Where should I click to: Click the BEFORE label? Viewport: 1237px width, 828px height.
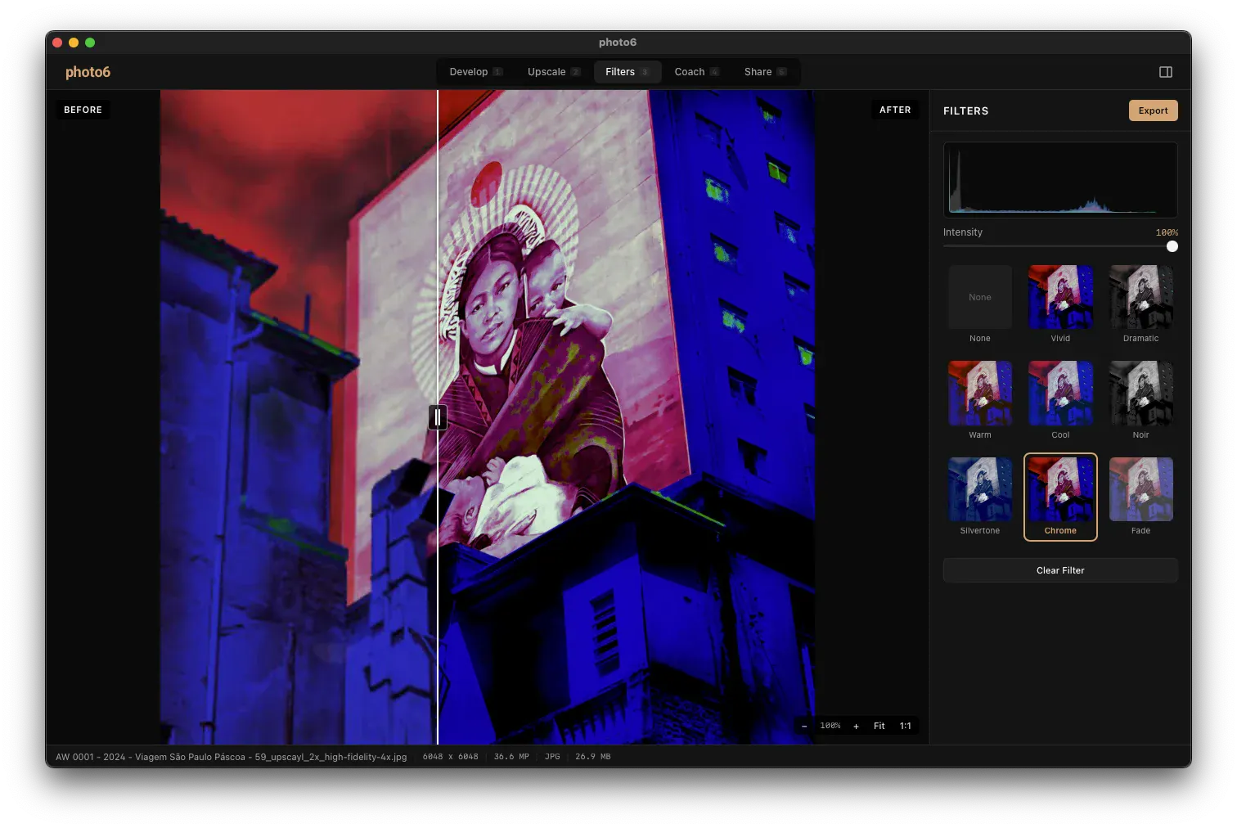(x=83, y=110)
